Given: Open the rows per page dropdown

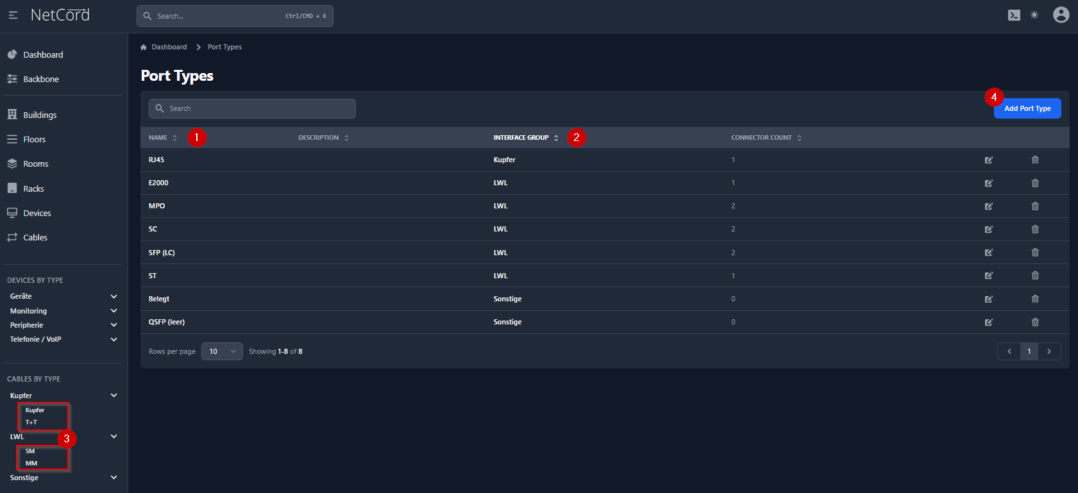Looking at the screenshot, I should [222, 351].
